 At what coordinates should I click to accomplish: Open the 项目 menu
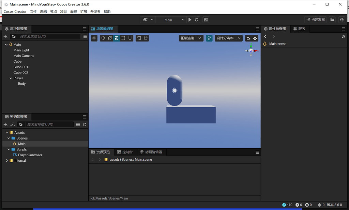63,11
